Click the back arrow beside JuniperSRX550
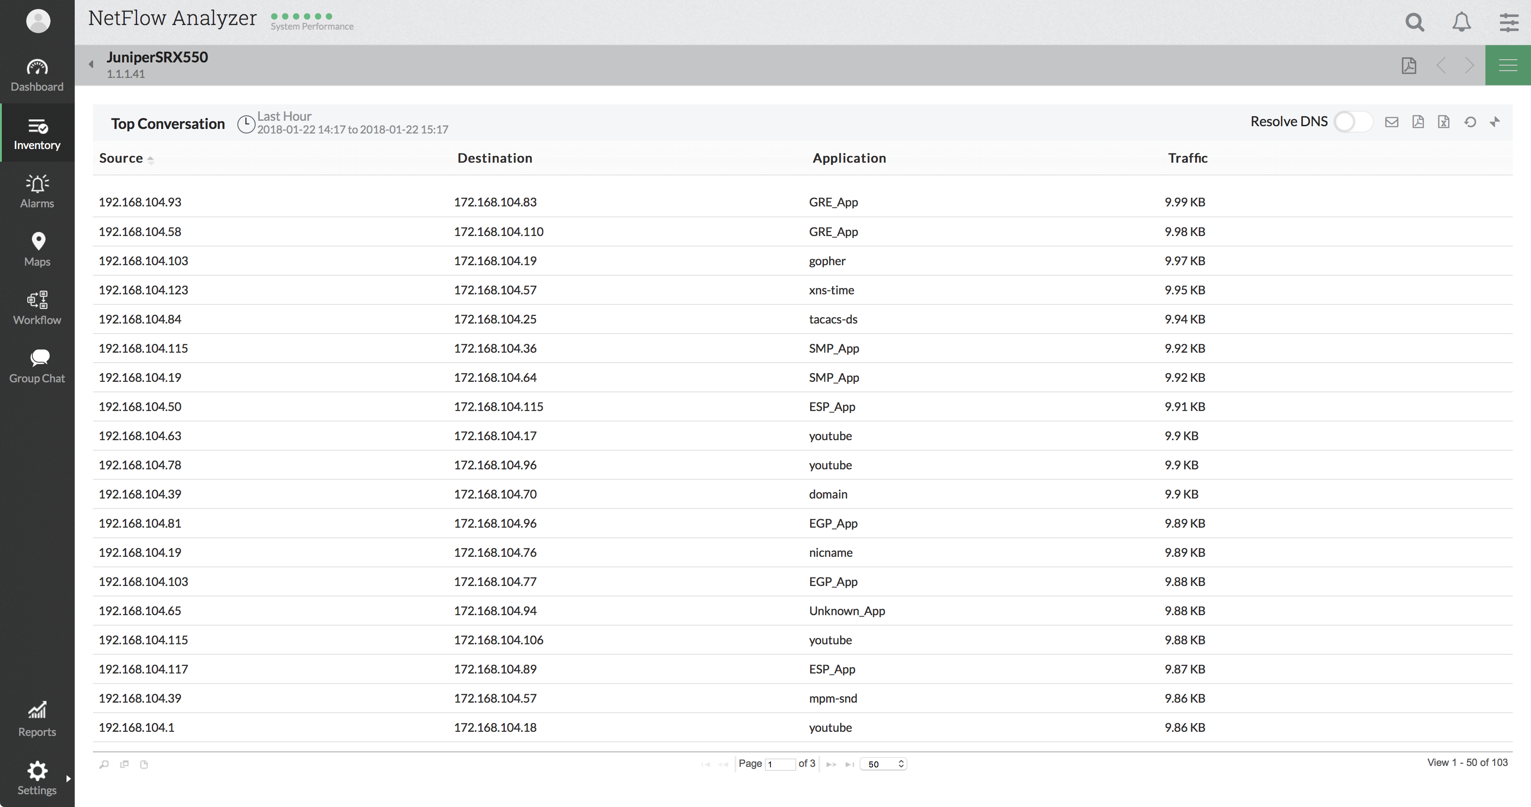The image size is (1531, 807). tap(91, 64)
